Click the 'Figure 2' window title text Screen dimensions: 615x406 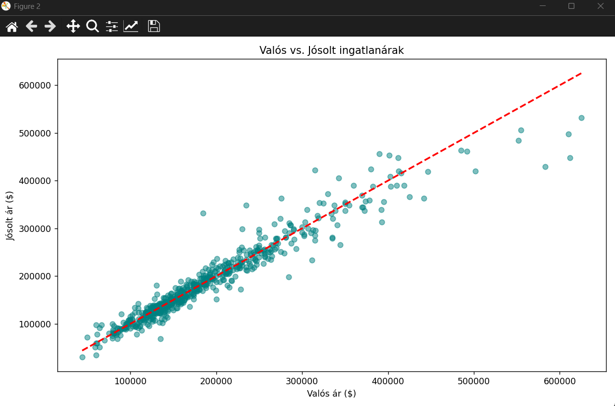pyautogui.click(x=27, y=6)
